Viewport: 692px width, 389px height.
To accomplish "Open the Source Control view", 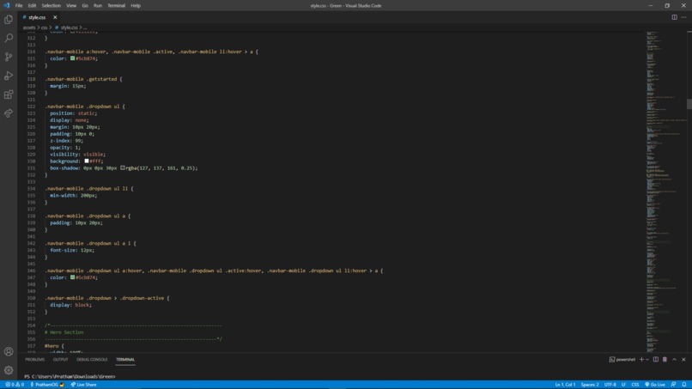I will coord(9,57).
